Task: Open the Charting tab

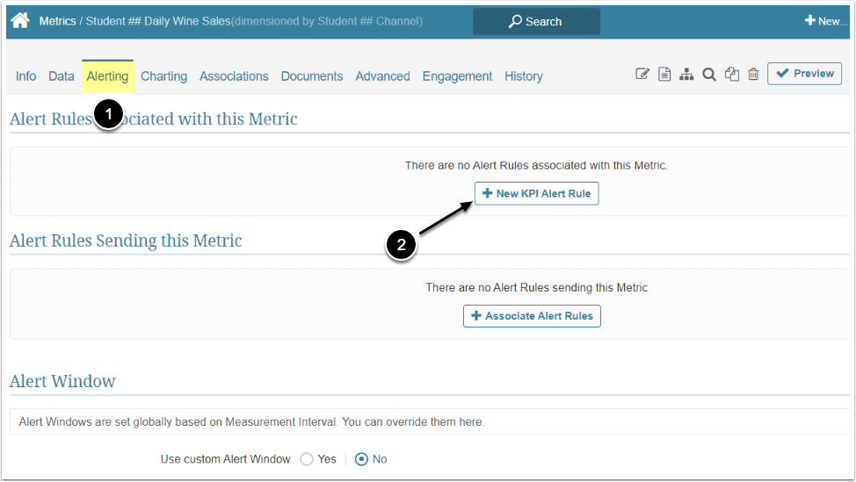Action: pyautogui.click(x=163, y=76)
